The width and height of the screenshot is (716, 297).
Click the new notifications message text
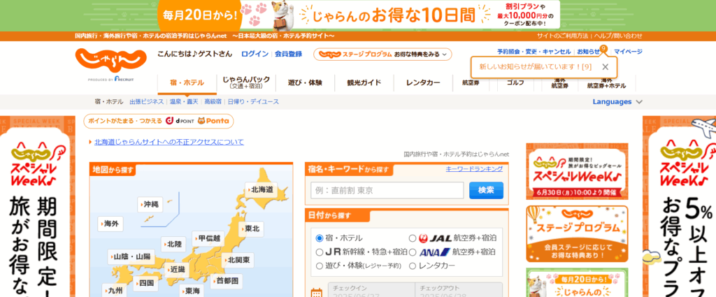(x=535, y=67)
